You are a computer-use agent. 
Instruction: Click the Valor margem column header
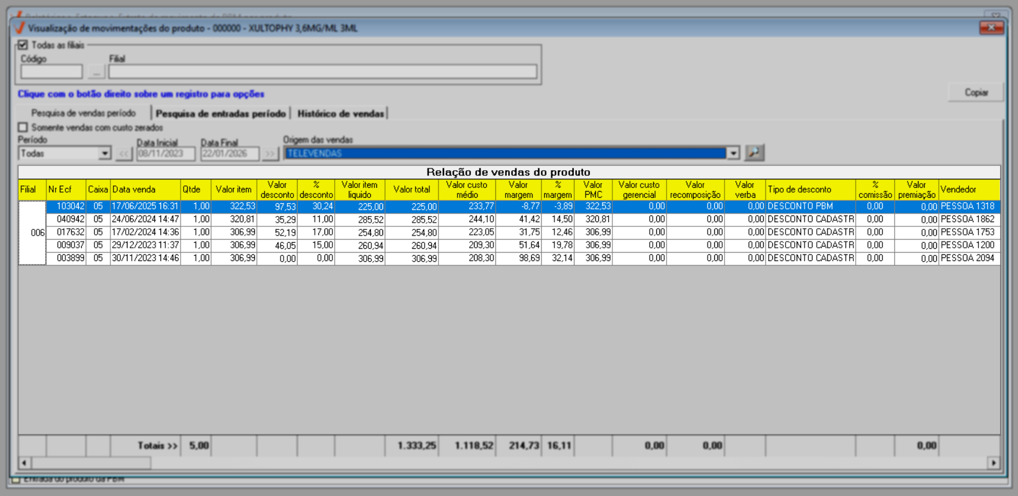pos(518,189)
